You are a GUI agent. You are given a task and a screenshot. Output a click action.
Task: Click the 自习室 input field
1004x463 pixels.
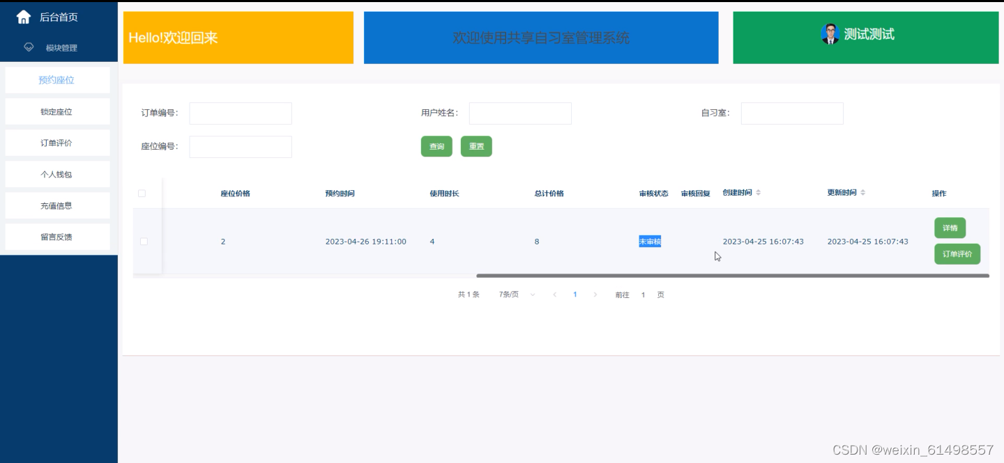click(792, 113)
